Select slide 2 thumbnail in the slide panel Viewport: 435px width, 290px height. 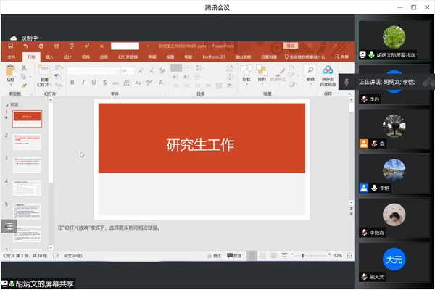point(28,142)
